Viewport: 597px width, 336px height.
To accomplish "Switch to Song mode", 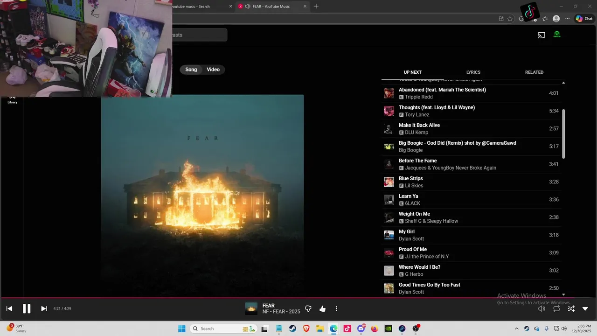I will tap(191, 70).
